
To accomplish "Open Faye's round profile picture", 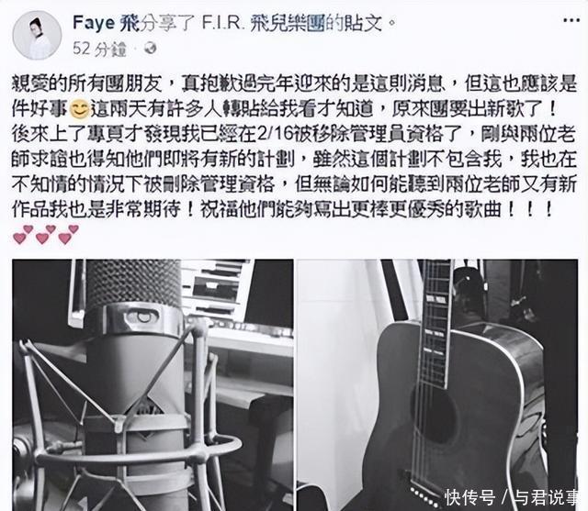I will (x=37, y=36).
